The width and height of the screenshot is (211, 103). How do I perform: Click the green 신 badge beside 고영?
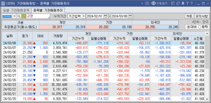24,16
